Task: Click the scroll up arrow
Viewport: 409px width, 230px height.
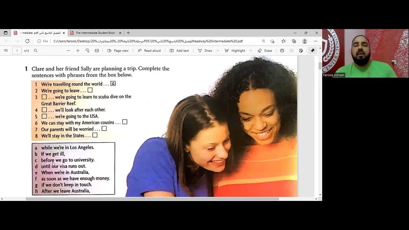Action: tap(320, 57)
